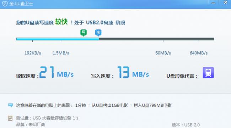Image resolution: width=231 pixels, height=128 pixels.
Task: Click the U盘形象代言 label
Action: pyautogui.click(x=182, y=76)
